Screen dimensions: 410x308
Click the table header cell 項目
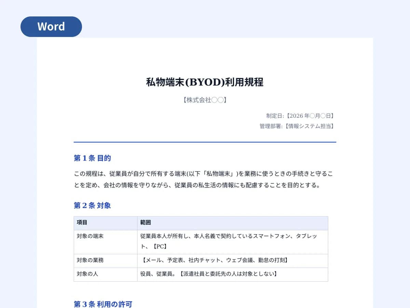pyautogui.click(x=106, y=223)
